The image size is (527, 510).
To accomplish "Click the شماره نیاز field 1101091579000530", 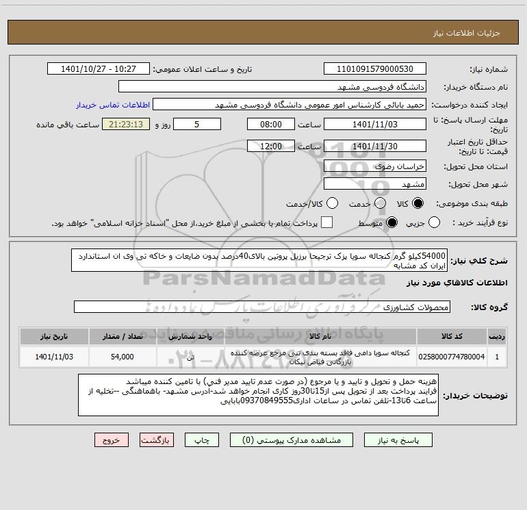I will click(375, 69).
